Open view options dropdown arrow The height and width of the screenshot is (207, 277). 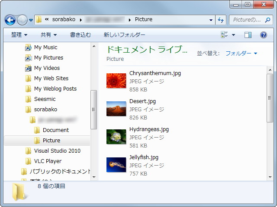233,35
